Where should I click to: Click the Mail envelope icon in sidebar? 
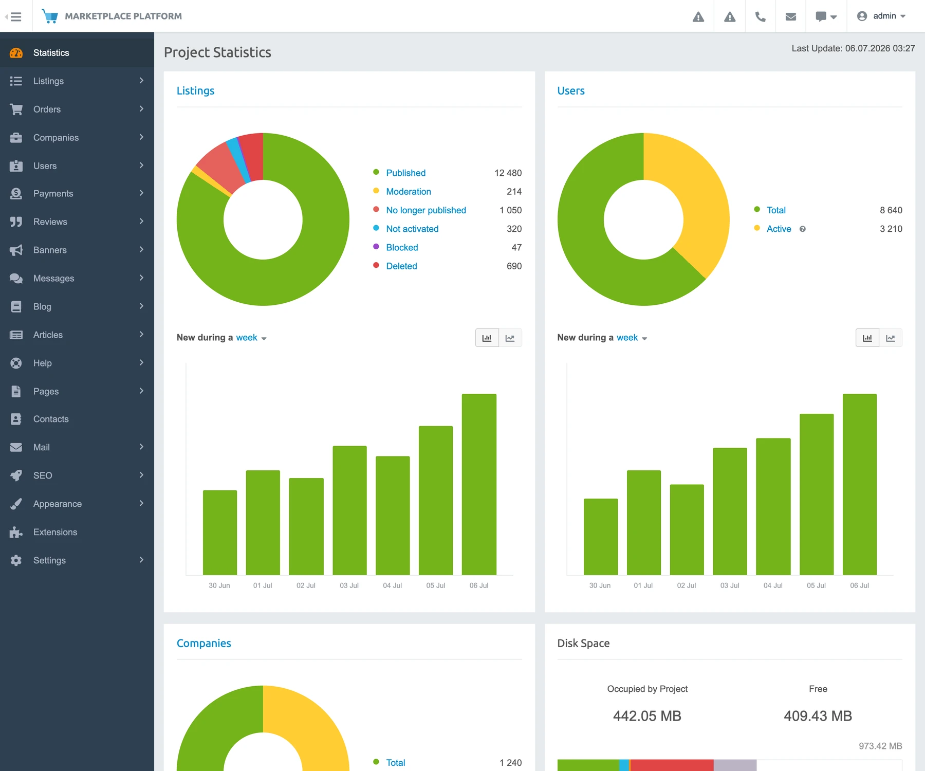click(x=16, y=448)
